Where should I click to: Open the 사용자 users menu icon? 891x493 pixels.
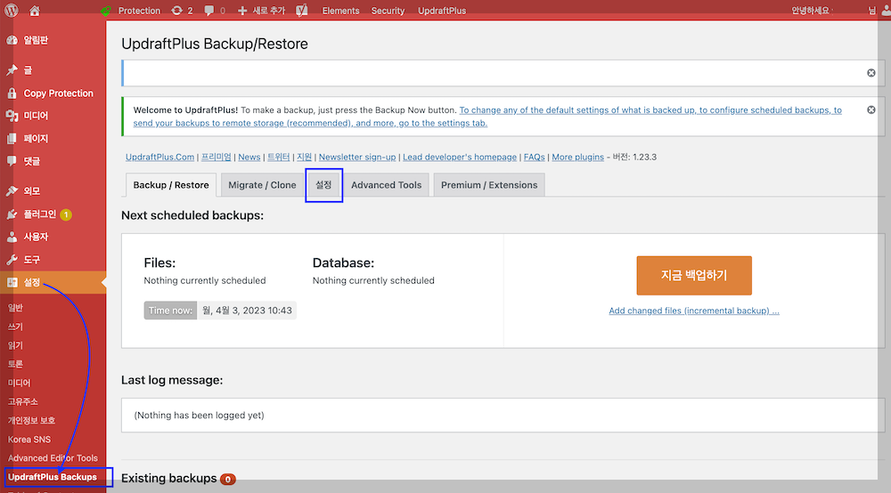coord(12,237)
